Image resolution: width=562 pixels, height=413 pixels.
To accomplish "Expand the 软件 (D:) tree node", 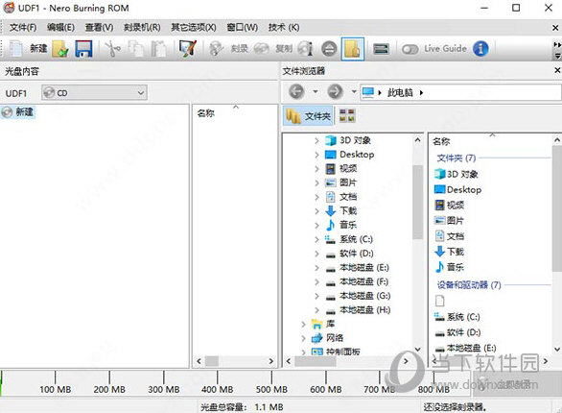I will click(316, 254).
